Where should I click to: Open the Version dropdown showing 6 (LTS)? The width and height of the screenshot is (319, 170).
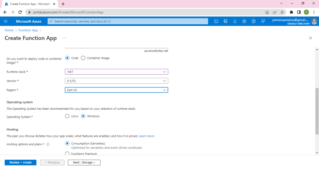pyautogui.click(x=116, y=81)
